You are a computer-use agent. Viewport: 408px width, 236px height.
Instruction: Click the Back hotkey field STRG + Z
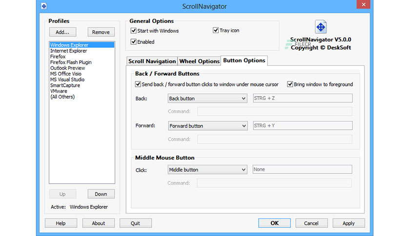(x=303, y=98)
